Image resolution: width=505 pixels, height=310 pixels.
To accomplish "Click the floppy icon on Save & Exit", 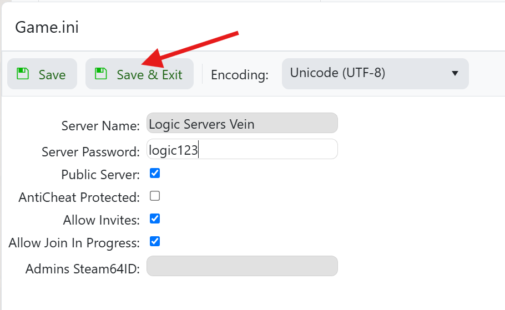I will (100, 74).
